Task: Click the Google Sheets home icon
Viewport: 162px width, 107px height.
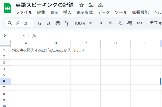Action: pyautogui.click(x=7, y=8)
